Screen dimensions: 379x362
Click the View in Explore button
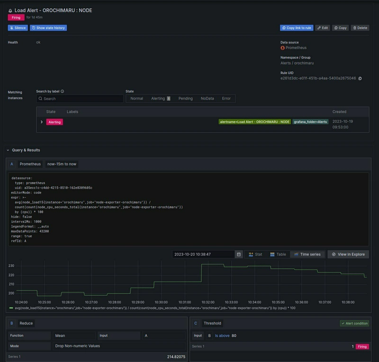click(x=348, y=254)
